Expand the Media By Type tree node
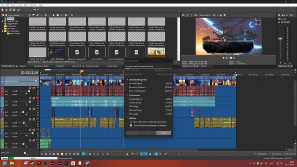Image resolution: width=297 pixels, height=167 pixels. [x=3, y=21]
